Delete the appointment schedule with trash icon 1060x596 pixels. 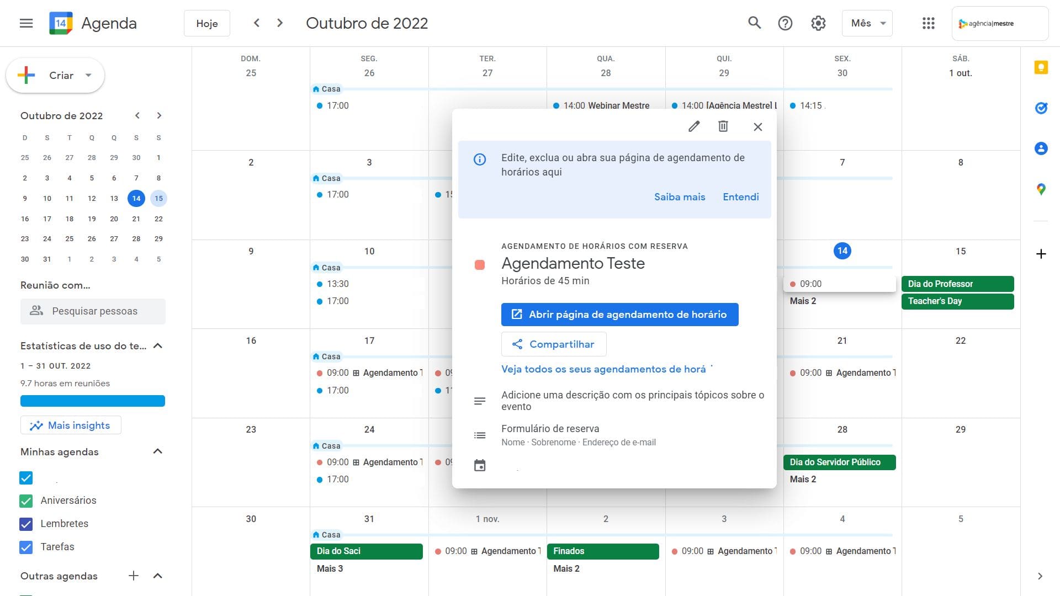723,126
